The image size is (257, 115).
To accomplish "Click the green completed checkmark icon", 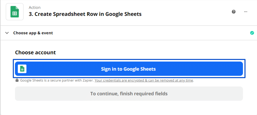I will [x=252, y=33].
